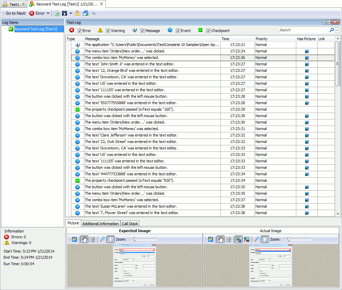Click the picture link icon for the MyMoney row

(306, 58)
